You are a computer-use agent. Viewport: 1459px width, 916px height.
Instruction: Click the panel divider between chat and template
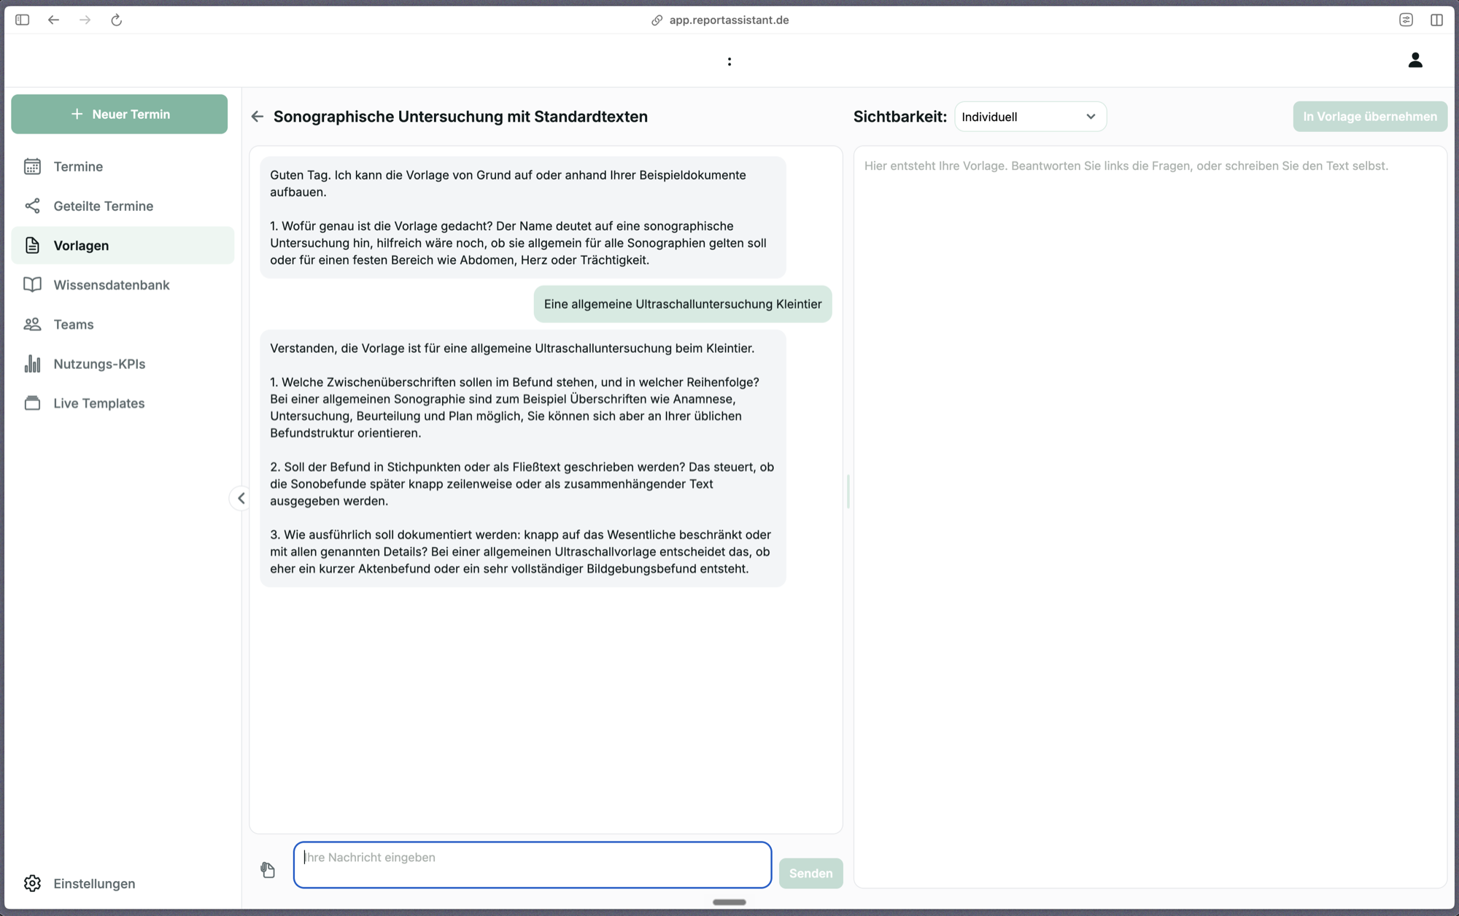tap(848, 492)
